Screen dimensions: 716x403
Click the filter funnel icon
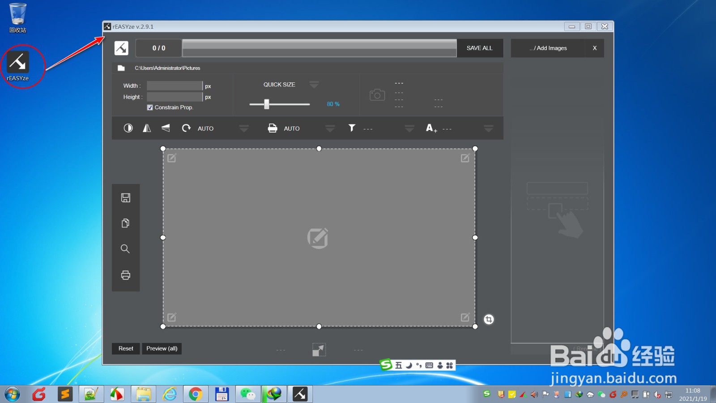pyautogui.click(x=352, y=128)
